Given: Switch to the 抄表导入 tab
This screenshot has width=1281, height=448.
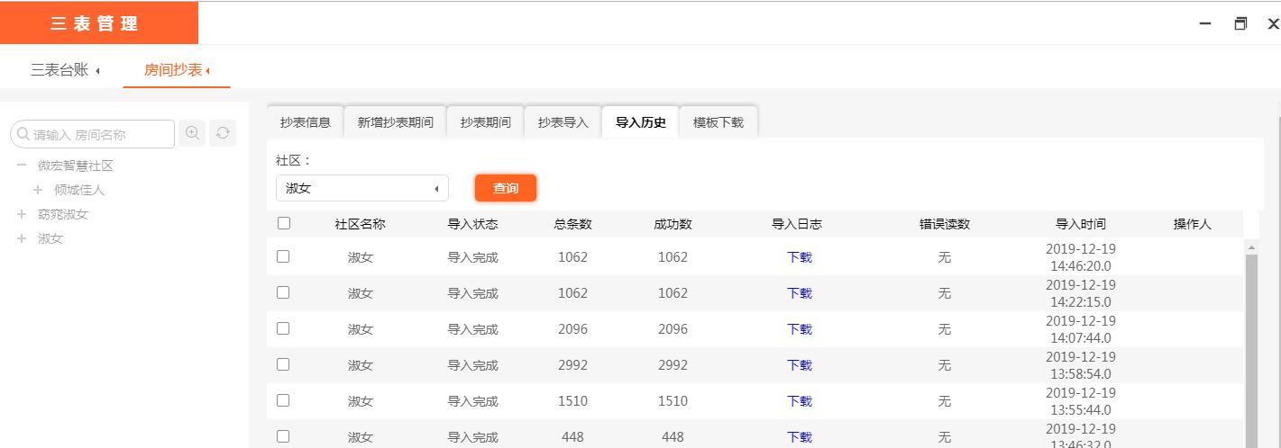Looking at the screenshot, I should [x=563, y=122].
